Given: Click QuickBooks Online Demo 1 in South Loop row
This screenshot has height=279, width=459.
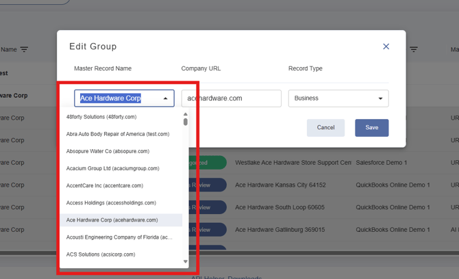Looking at the screenshot, I should pyautogui.click(x=393, y=207).
